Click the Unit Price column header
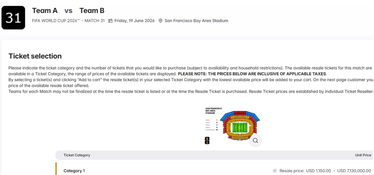Viewport: 374px width, 175px height. coord(363,155)
